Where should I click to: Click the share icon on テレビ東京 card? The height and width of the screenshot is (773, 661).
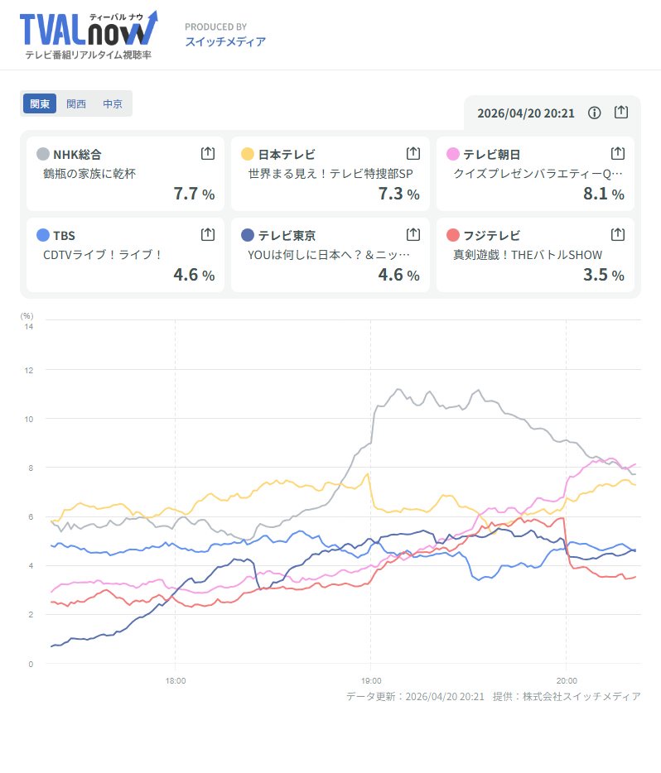pos(413,235)
